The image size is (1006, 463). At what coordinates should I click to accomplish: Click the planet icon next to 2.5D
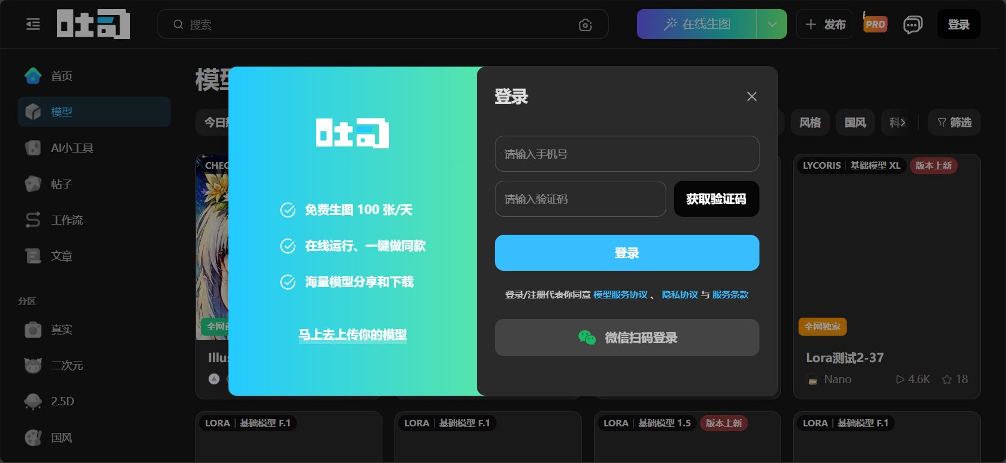click(33, 401)
